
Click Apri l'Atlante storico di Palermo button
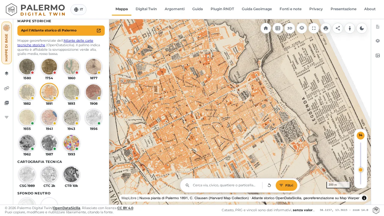[61, 31]
